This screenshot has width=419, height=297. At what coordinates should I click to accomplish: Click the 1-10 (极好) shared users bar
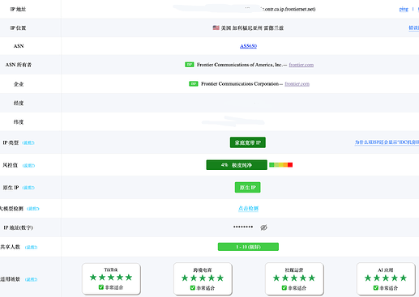[x=248, y=247]
